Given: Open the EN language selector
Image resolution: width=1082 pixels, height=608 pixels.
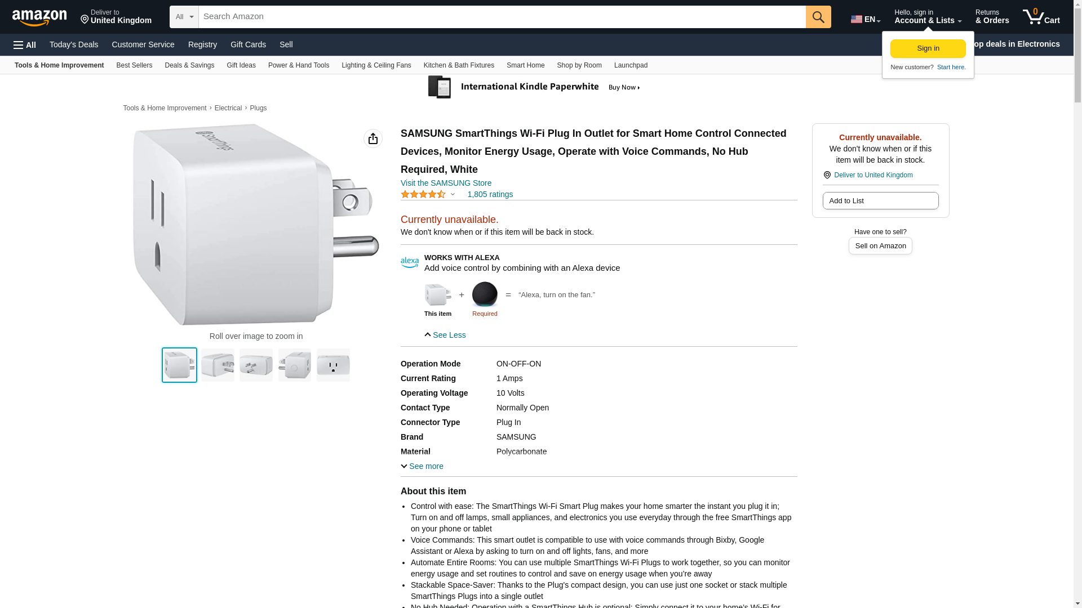Looking at the screenshot, I should click(x=865, y=19).
